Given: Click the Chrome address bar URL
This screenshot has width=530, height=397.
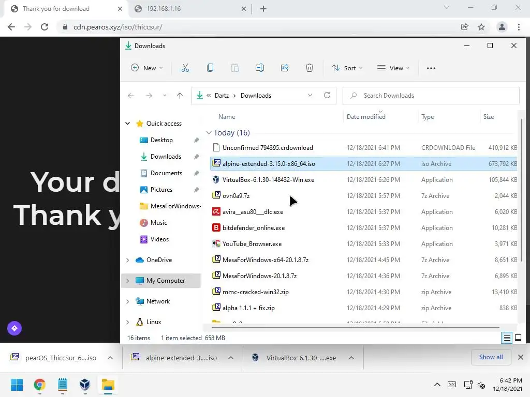Looking at the screenshot, I should (x=117, y=27).
